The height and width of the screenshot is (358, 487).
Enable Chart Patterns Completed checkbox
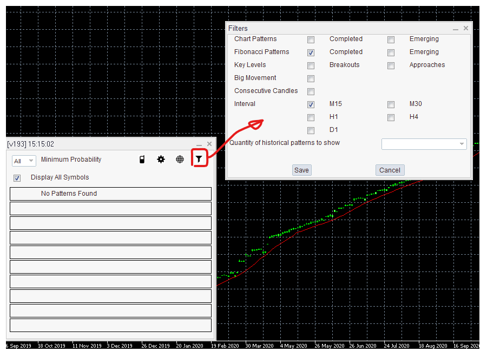pyautogui.click(x=311, y=39)
